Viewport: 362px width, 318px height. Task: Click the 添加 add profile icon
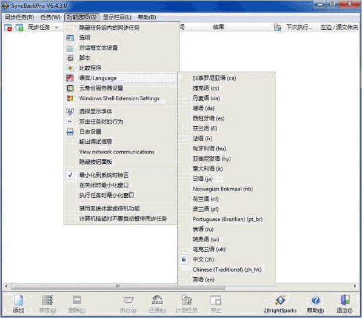click(x=18, y=300)
